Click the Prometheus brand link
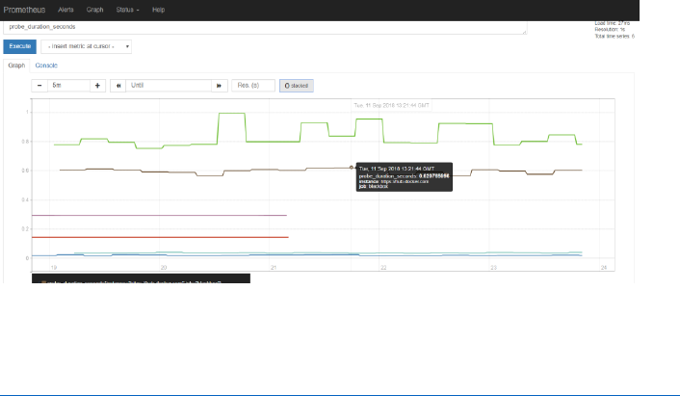This screenshot has height=396, width=680. (x=24, y=10)
